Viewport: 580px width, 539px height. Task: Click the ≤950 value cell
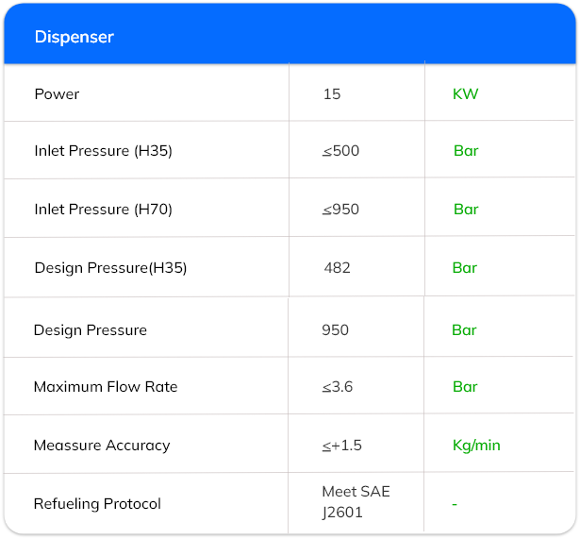click(340, 210)
